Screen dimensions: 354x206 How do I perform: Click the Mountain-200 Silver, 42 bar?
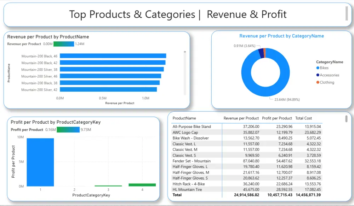click(x=108, y=89)
